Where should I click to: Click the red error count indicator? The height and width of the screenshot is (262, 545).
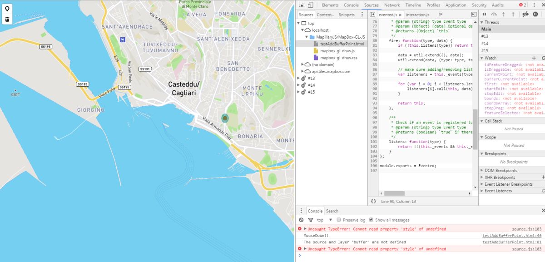coord(523,5)
